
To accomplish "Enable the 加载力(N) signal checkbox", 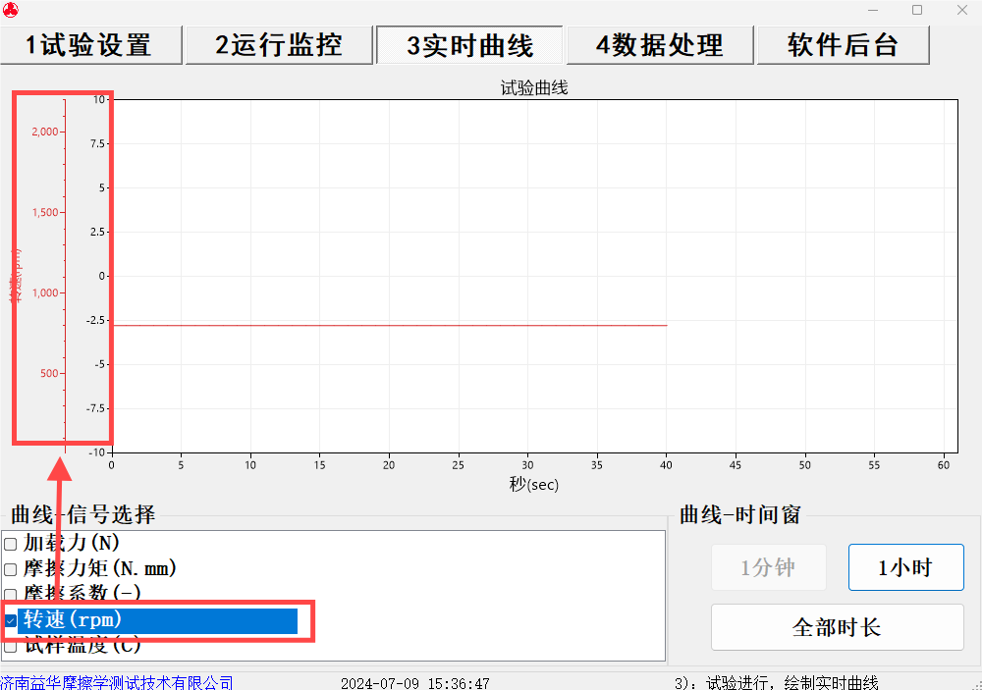I will tap(11, 544).
